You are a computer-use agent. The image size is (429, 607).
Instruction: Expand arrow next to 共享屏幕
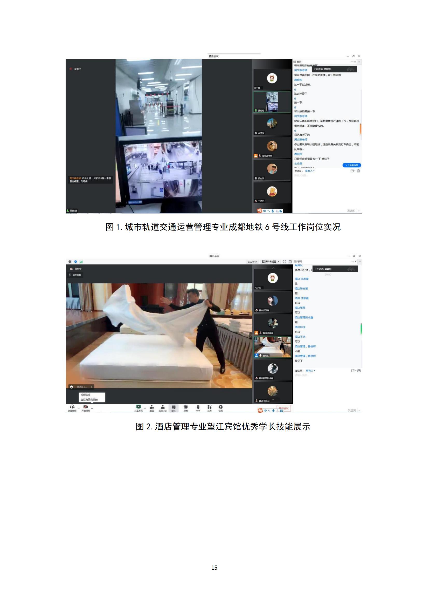pyautogui.click(x=144, y=408)
